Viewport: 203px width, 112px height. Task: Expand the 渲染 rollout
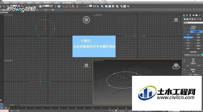(x=193, y=59)
